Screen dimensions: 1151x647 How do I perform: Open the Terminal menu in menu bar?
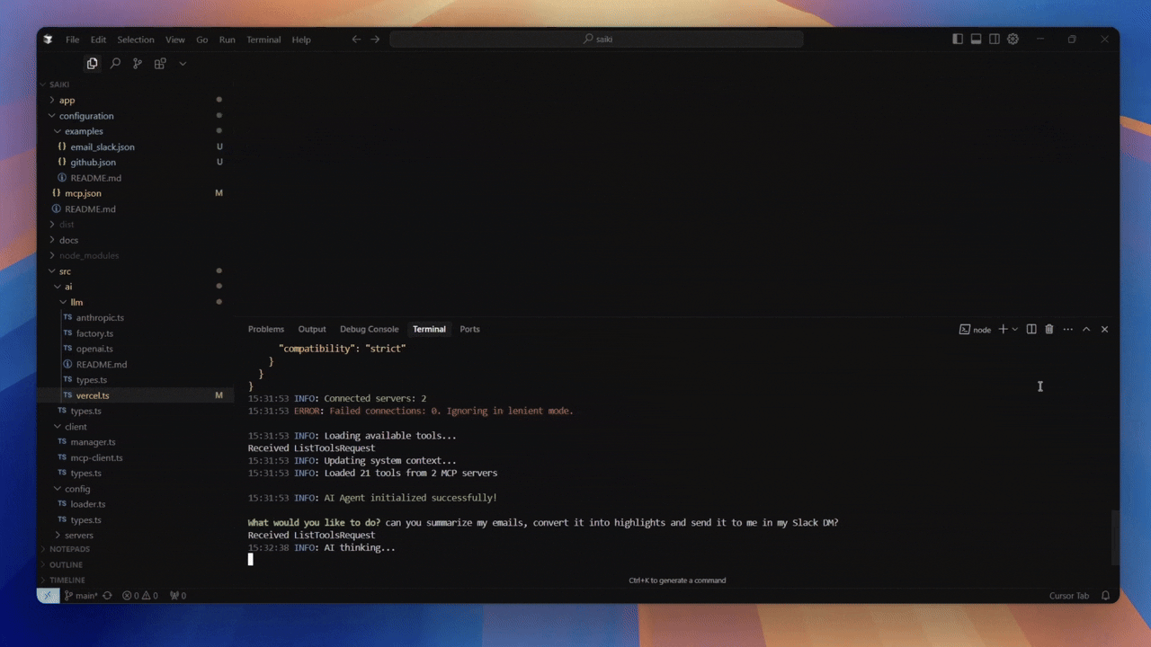pos(263,40)
